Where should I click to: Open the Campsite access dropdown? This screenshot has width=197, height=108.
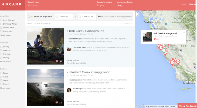point(100,5)
